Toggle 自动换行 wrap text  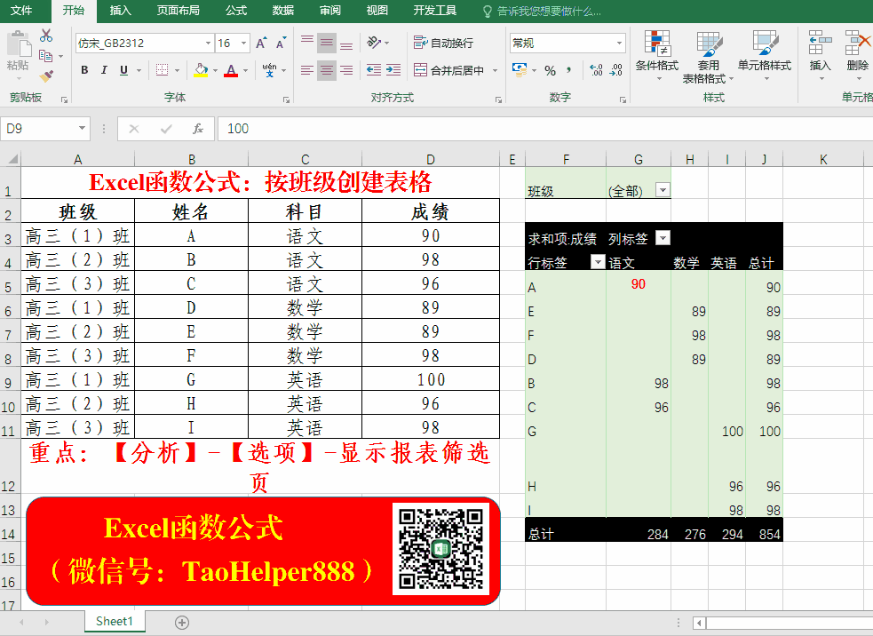click(443, 43)
